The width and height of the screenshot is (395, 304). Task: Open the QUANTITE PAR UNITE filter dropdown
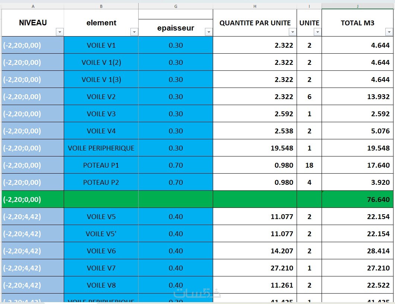pyautogui.click(x=293, y=32)
